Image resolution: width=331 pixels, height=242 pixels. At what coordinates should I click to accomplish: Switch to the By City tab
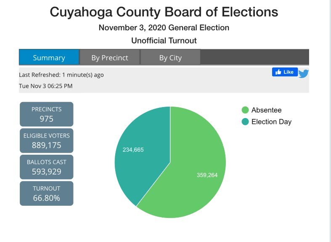170,57
